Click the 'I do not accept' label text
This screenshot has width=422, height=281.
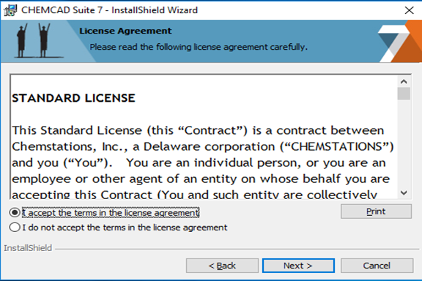(125, 228)
